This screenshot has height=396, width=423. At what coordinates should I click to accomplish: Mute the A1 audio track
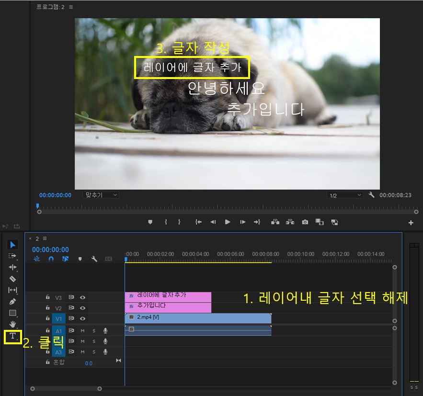82,331
